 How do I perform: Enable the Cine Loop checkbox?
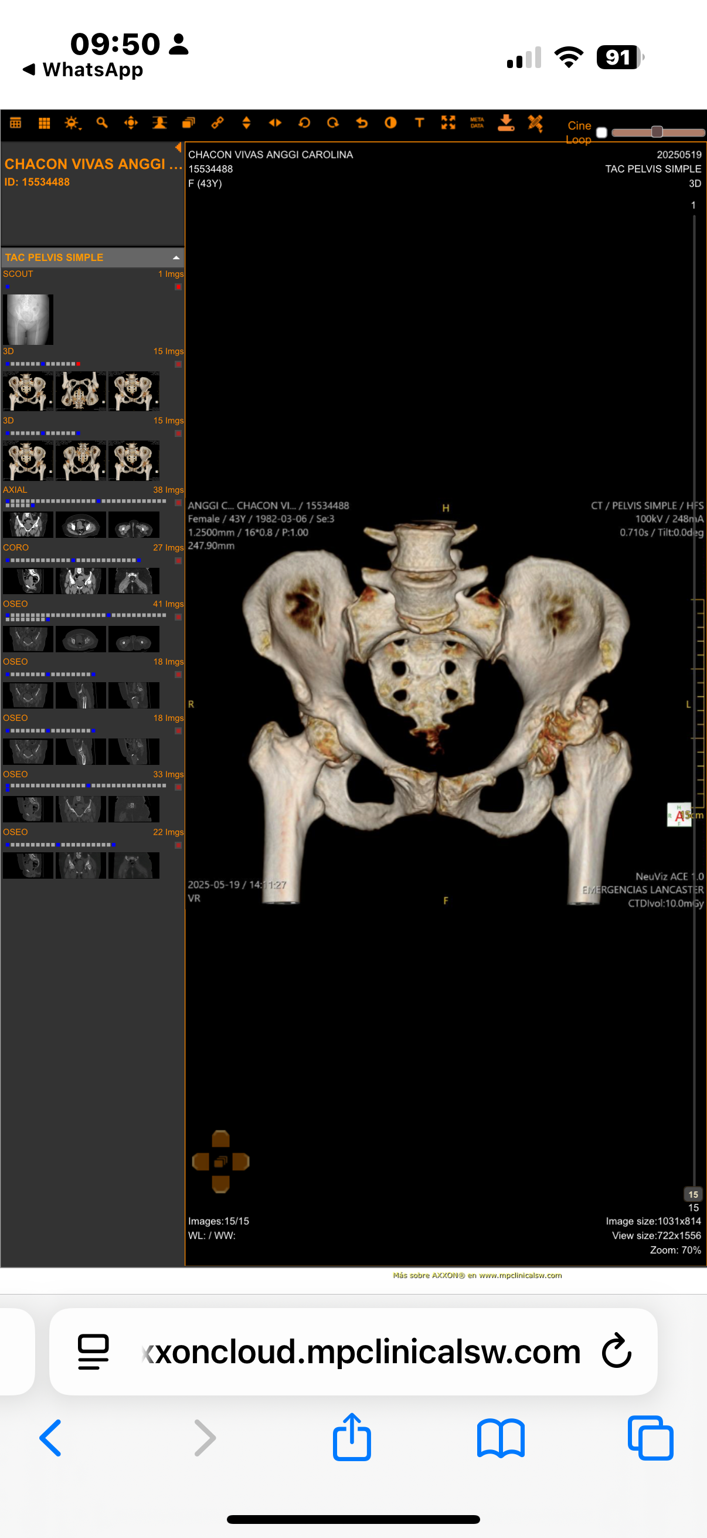click(601, 133)
